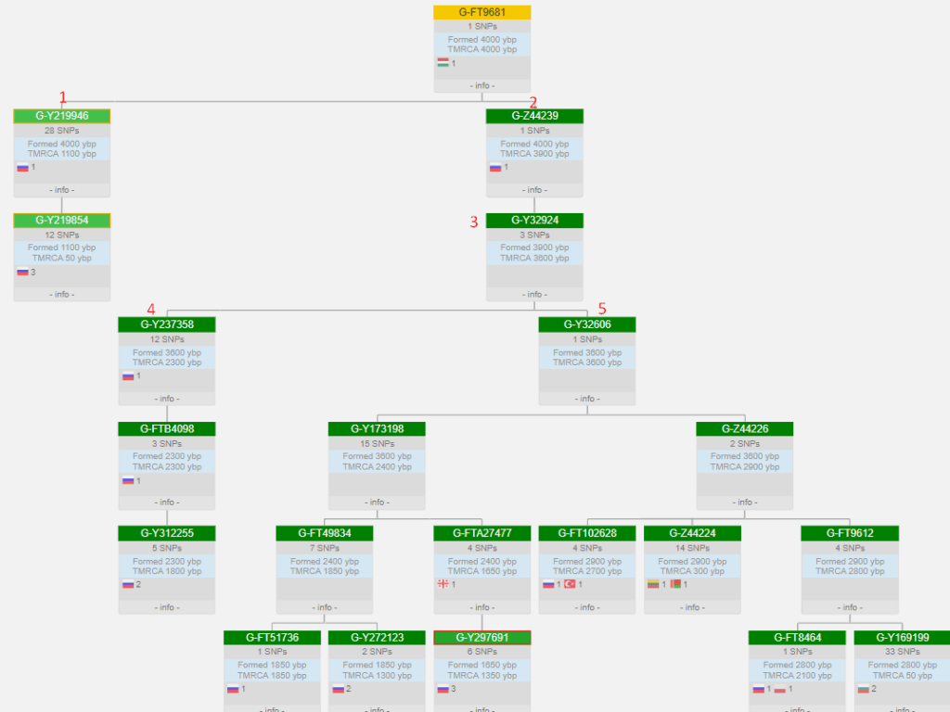950x712 pixels.
Task: Select the Russian flag in G-Y297691
Action: [x=443, y=689]
